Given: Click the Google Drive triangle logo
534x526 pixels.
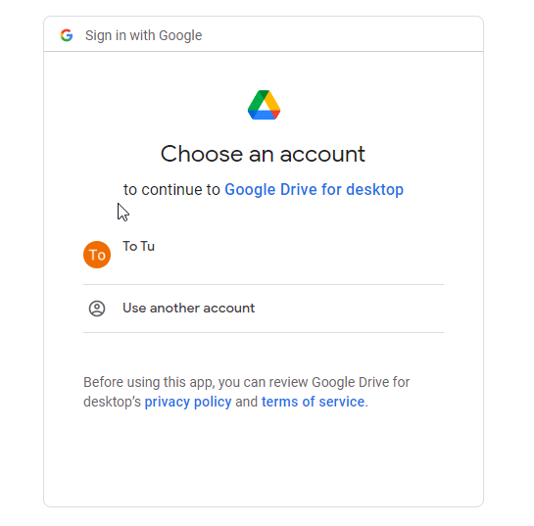Looking at the screenshot, I should pos(264,105).
